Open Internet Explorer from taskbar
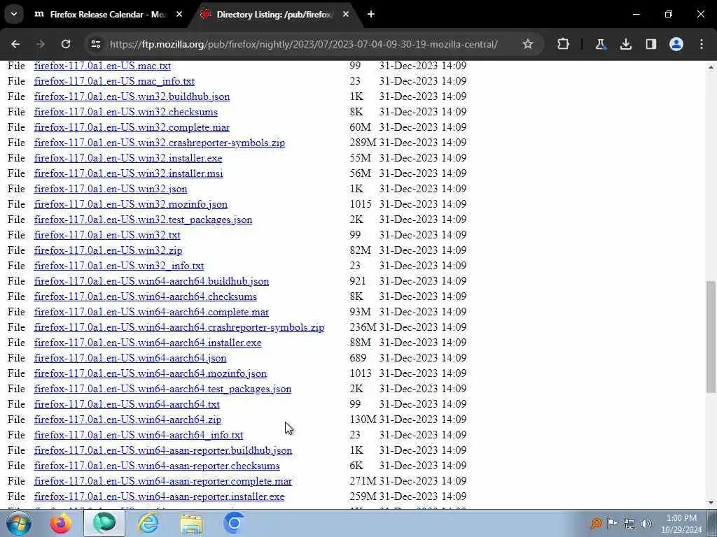Viewport: 717px width, 537px height. tap(148, 523)
